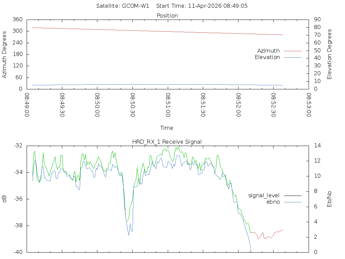Click the Time x-axis label
The width and height of the screenshot is (345, 259).
[x=167, y=128]
